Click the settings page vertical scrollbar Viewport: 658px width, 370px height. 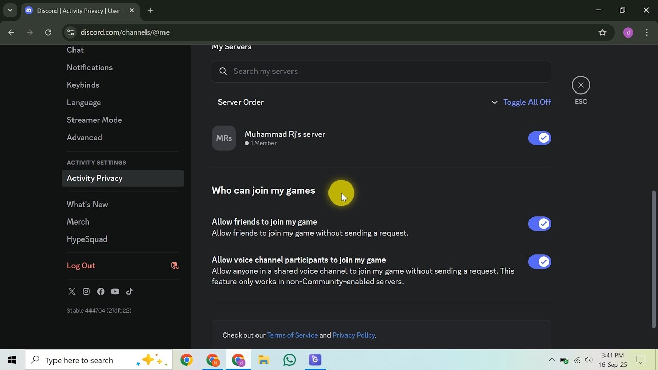pos(654,260)
